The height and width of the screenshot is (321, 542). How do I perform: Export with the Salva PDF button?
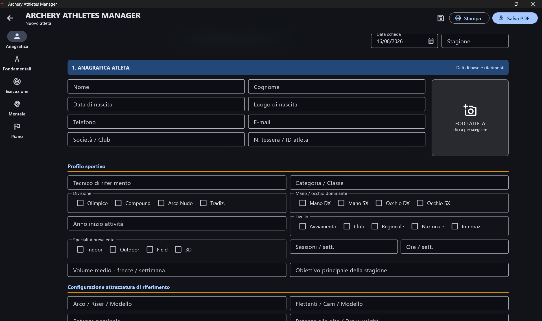(x=515, y=18)
